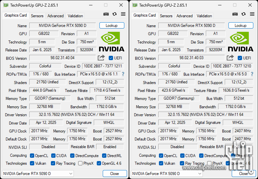
Task: Click BIOS Version field 98.02.31.40.03
Action: pyautogui.click(x=192, y=58)
